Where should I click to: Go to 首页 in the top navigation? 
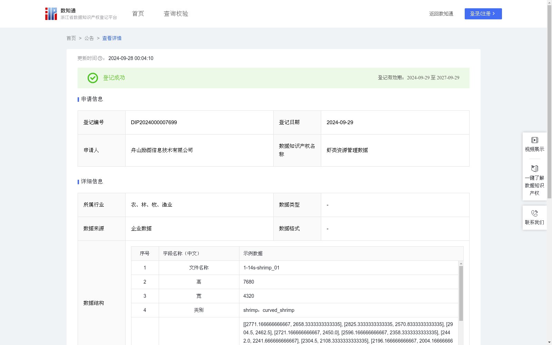coord(138,14)
